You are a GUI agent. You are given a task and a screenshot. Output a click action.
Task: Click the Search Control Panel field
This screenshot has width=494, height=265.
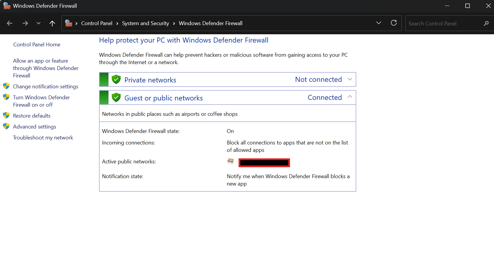coord(443,23)
